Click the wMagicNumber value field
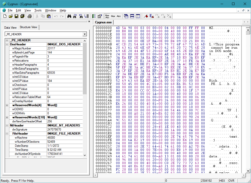Viewport: 251px width, 183px height. 65,48
